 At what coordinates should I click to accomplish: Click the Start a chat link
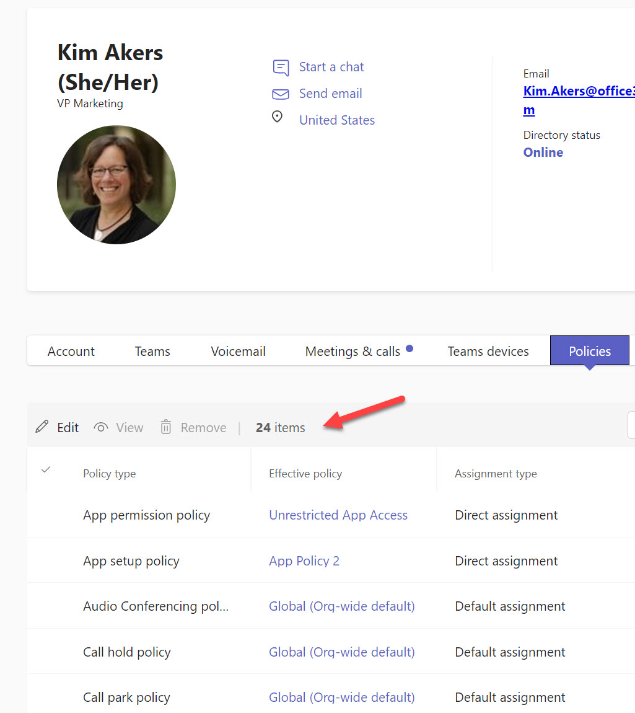(x=331, y=67)
